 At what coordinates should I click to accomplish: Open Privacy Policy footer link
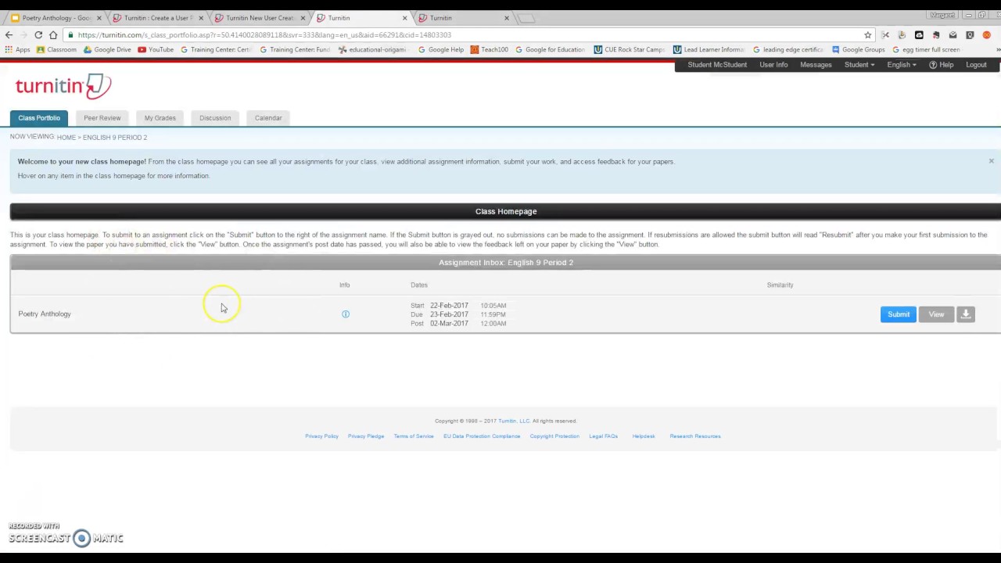321,436
